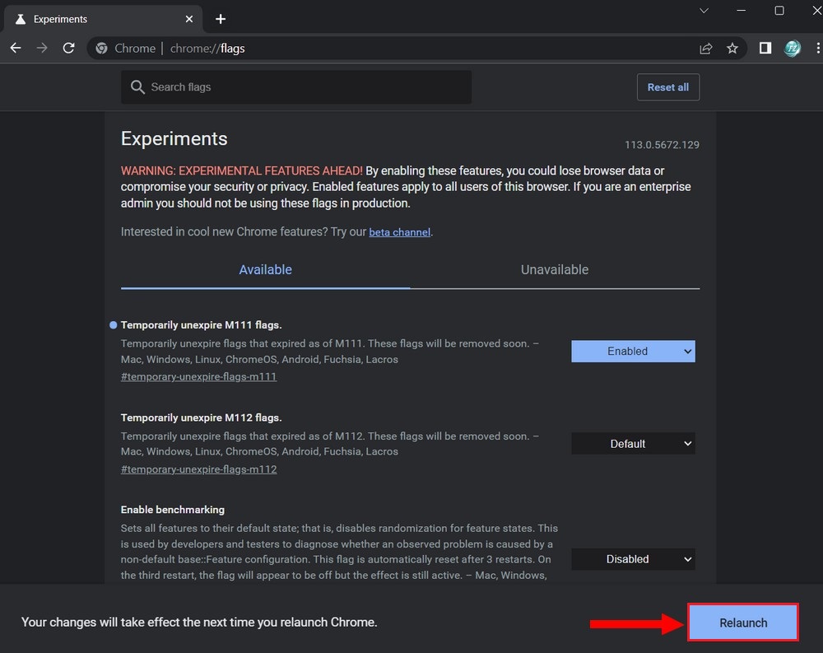Viewport: 823px width, 653px height.
Task: Bookmark this tab with the star icon
Action: [x=732, y=49]
